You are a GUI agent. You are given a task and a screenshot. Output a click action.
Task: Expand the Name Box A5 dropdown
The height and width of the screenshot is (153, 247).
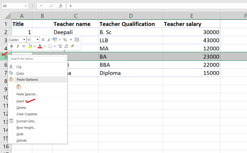point(26,6)
